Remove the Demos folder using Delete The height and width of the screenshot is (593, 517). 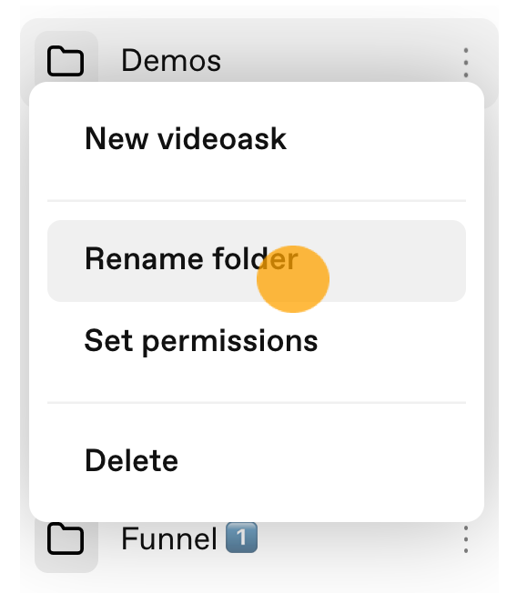click(x=131, y=461)
